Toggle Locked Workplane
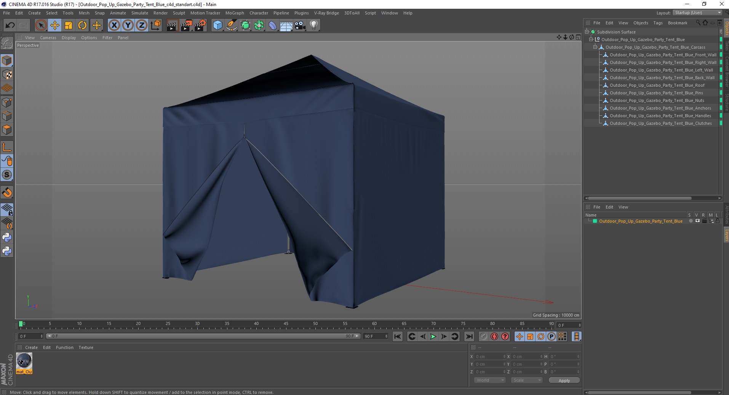Viewport: 729px width, 395px height. click(x=7, y=209)
